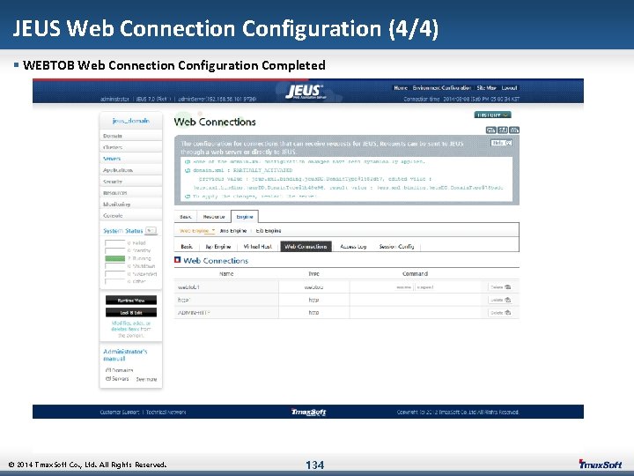Click the TmaxSoft logo in the blue footer
The height and width of the screenshot is (476, 634).
pos(308,412)
